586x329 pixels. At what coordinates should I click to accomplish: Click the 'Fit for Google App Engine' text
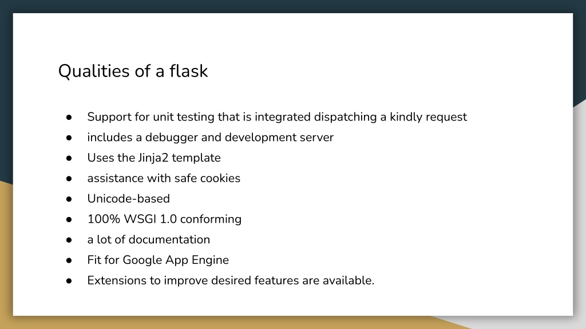(158, 260)
